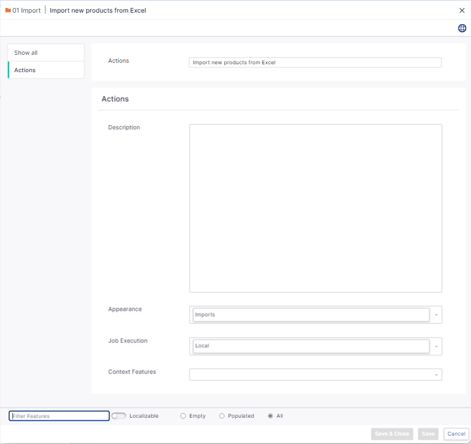Select the Actions sidebar tab
Screen dimensions: 471x444
[46, 70]
